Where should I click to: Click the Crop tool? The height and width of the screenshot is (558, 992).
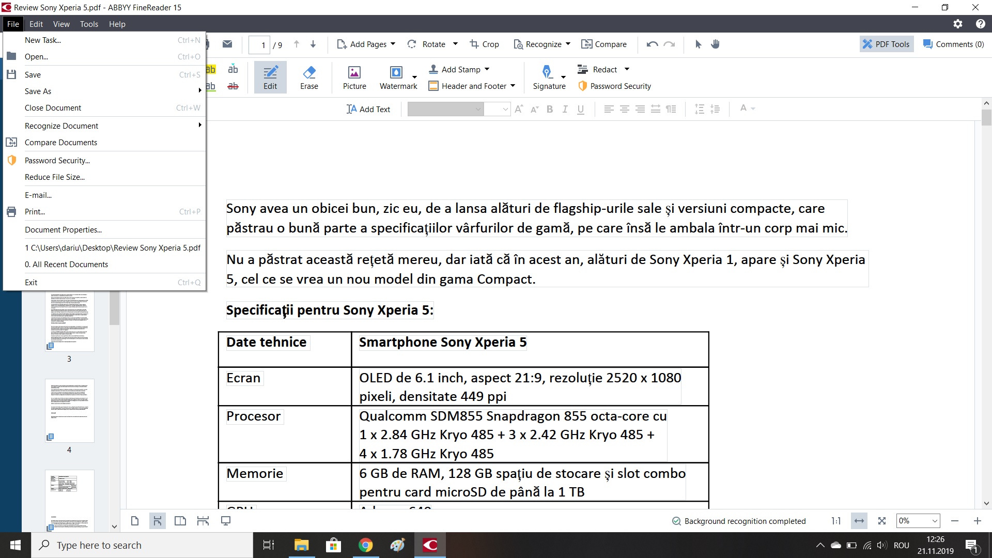pyautogui.click(x=484, y=44)
